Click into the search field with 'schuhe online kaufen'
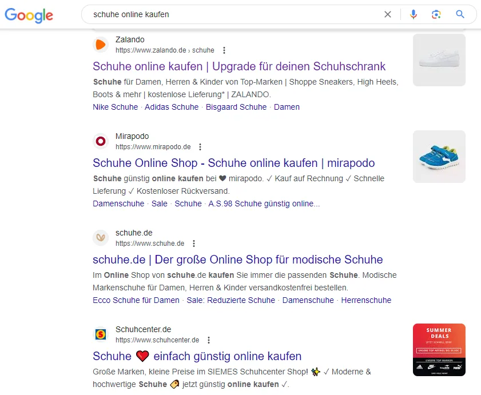 [233, 14]
